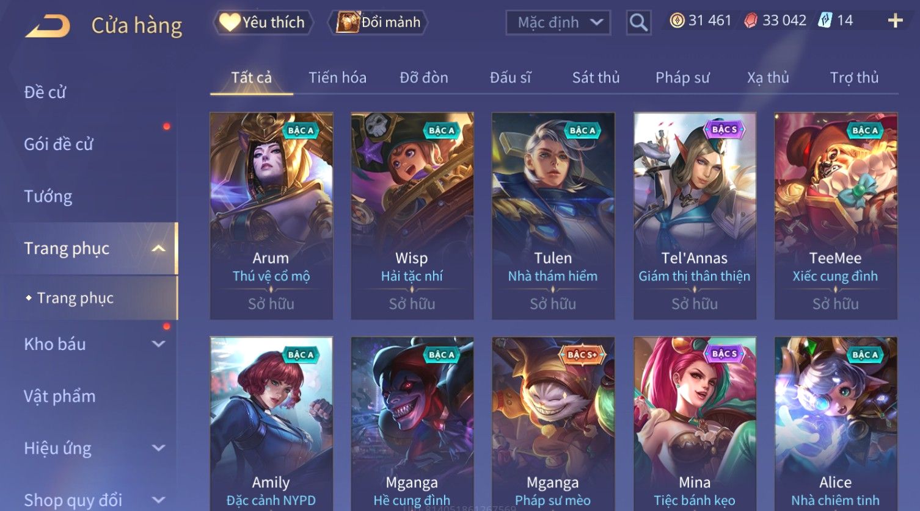
Task: Collapse the Trang phục sidebar section
Action: pos(158,248)
